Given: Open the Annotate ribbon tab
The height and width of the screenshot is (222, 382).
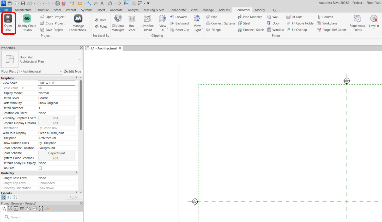Looking at the screenshot, I should [116, 10].
